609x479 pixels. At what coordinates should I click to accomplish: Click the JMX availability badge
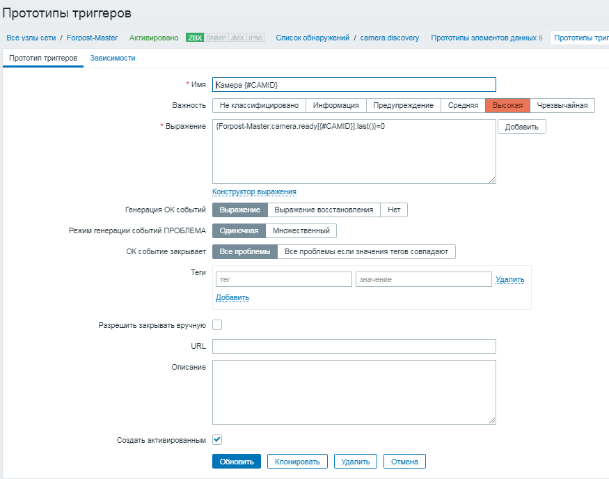(237, 38)
